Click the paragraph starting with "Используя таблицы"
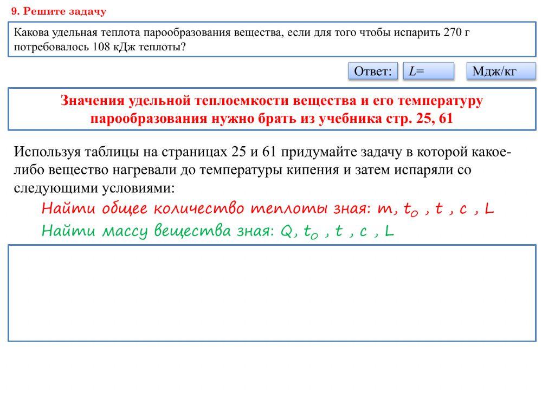The height and width of the screenshot is (406, 542). click(262, 170)
